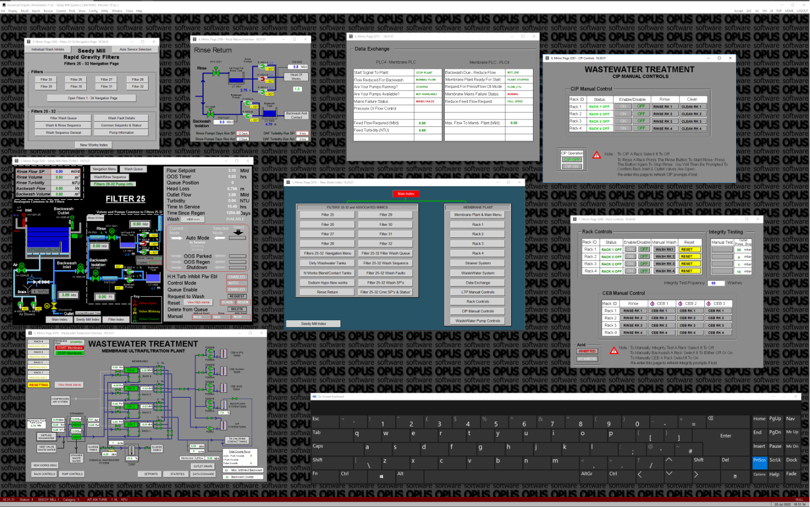Open the Recall menu

click(x=25, y=11)
